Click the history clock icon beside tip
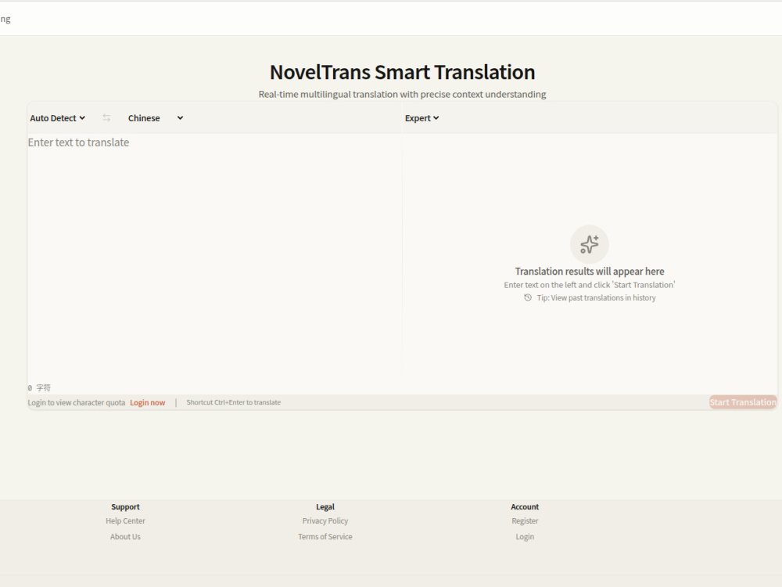This screenshot has height=587, width=782. tap(528, 297)
